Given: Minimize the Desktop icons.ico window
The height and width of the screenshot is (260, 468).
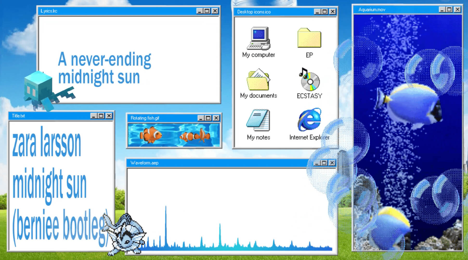Looking at the screenshot, I should pos(317,12).
